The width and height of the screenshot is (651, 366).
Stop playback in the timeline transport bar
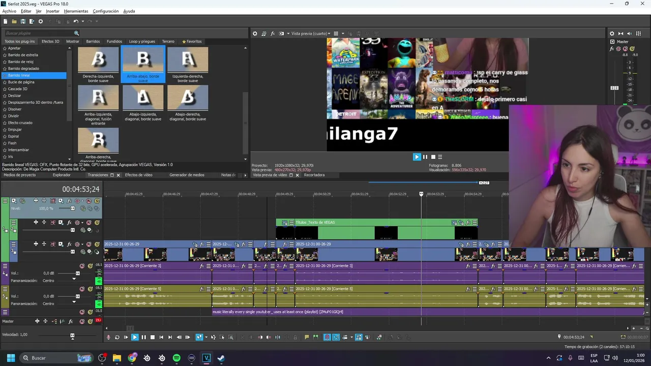pyautogui.click(x=153, y=337)
